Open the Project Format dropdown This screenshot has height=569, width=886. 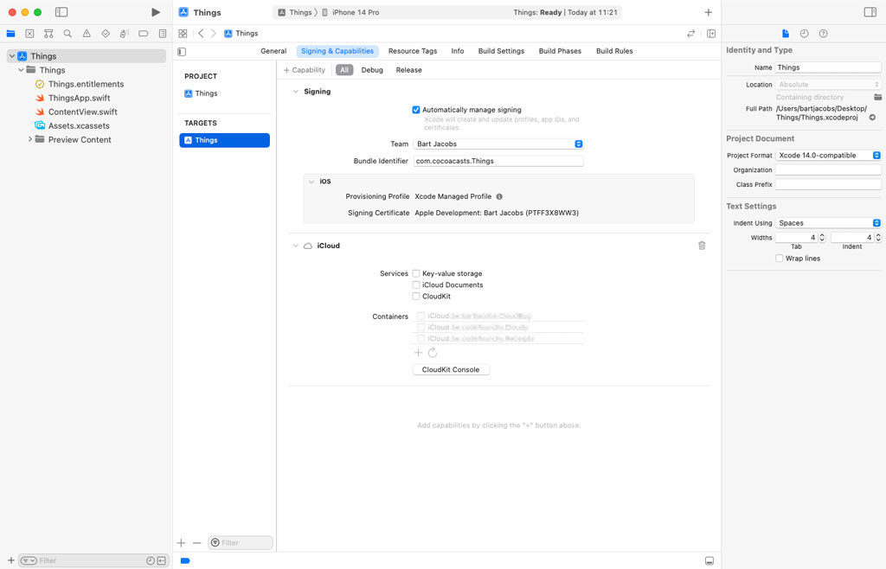coord(828,156)
